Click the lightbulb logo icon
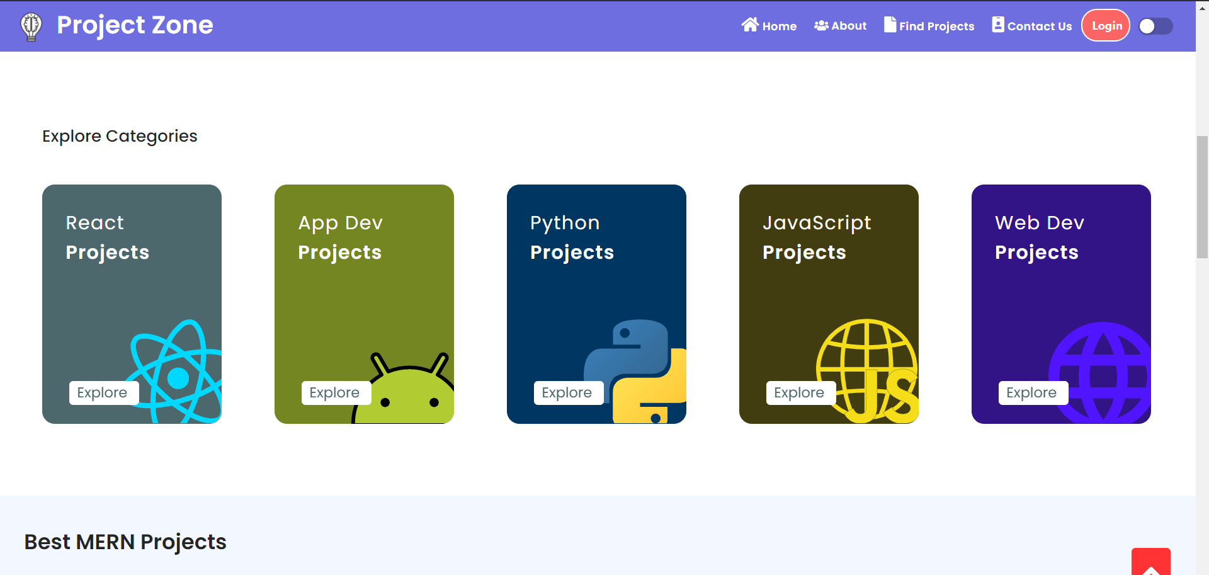 tap(31, 26)
